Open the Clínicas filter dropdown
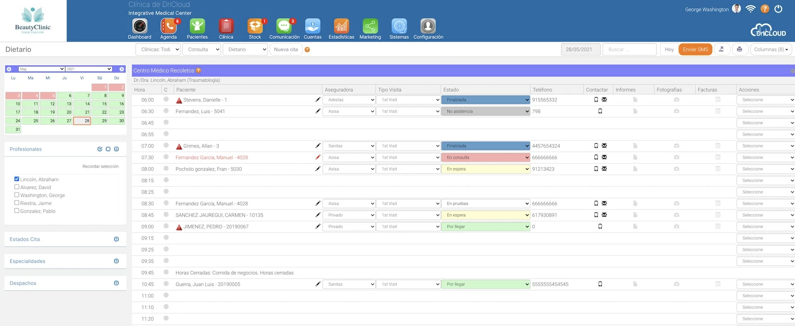 point(158,49)
